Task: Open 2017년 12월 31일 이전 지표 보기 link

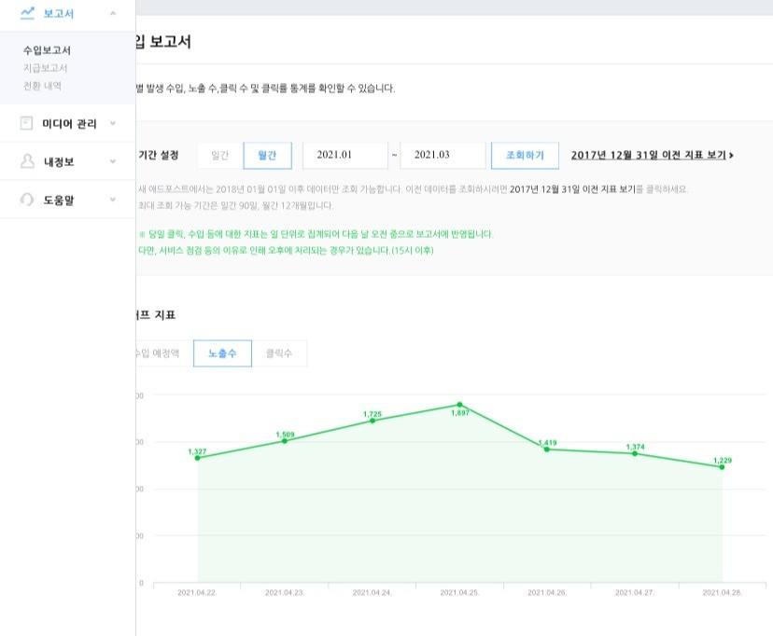Action: 652,155
